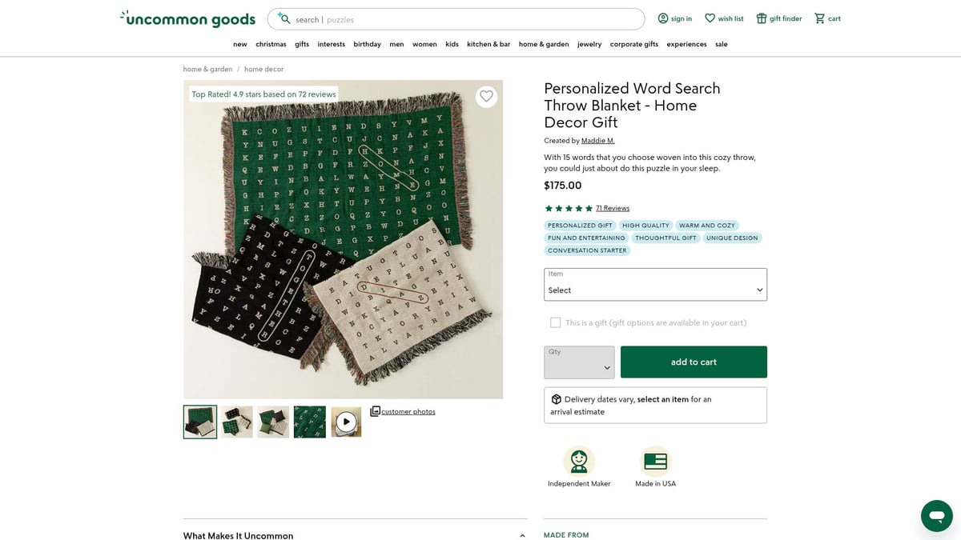Open the chat support bubble
Image resolution: width=961 pixels, height=540 pixels.
(936, 516)
